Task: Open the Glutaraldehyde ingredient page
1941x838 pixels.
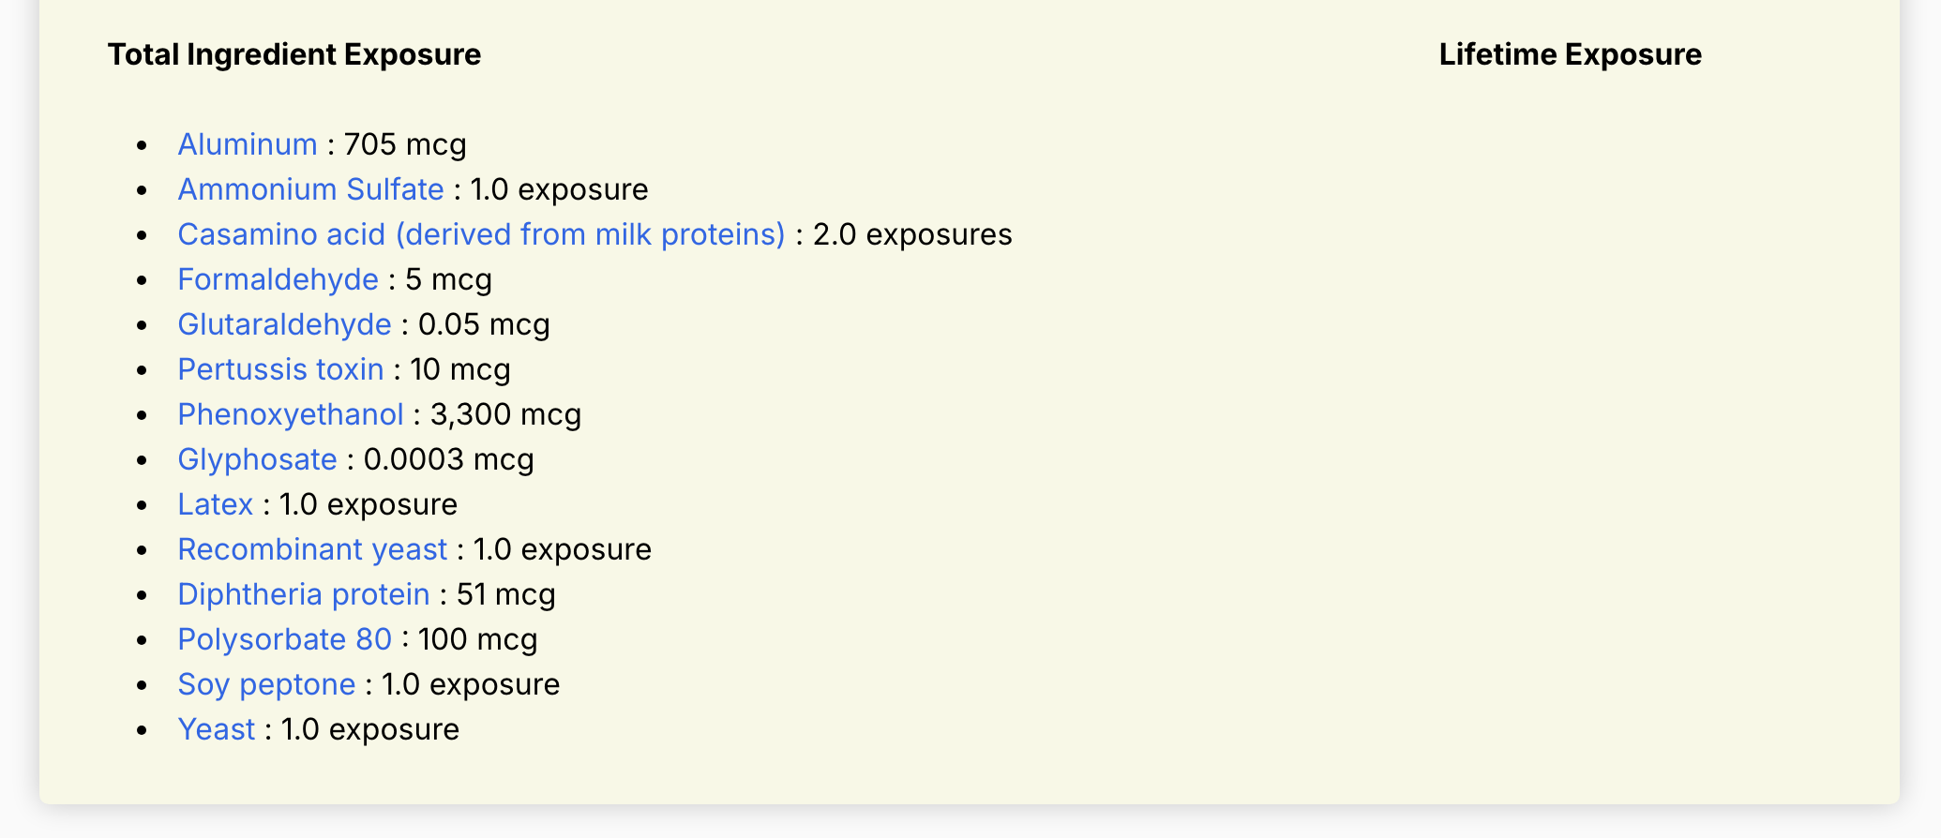Action: (284, 324)
